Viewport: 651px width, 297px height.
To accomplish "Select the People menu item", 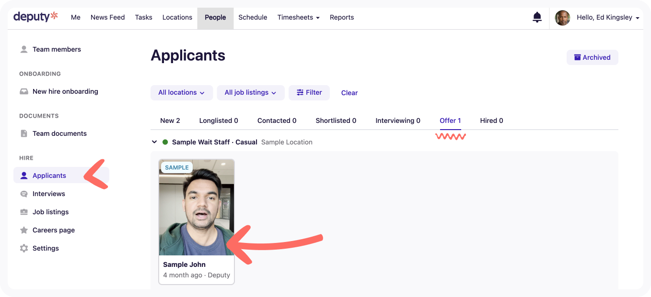I will pyautogui.click(x=215, y=18).
